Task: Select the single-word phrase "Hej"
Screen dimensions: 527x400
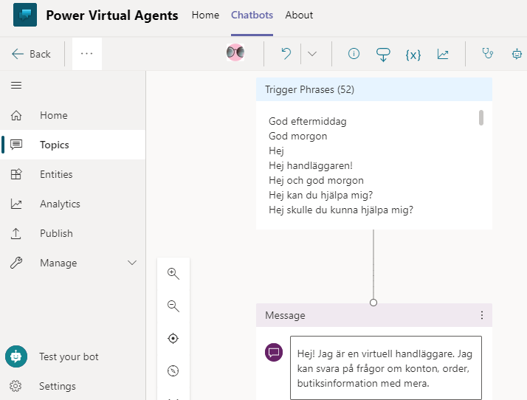Action: [276, 151]
